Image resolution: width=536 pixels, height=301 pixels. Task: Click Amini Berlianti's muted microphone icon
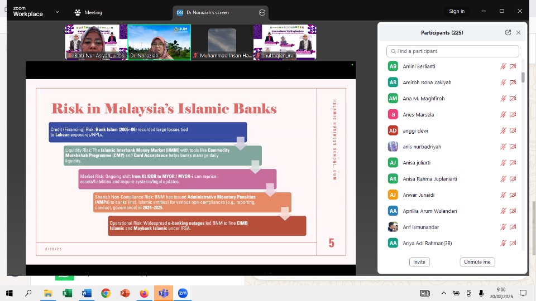pyautogui.click(x=503, y=66)
